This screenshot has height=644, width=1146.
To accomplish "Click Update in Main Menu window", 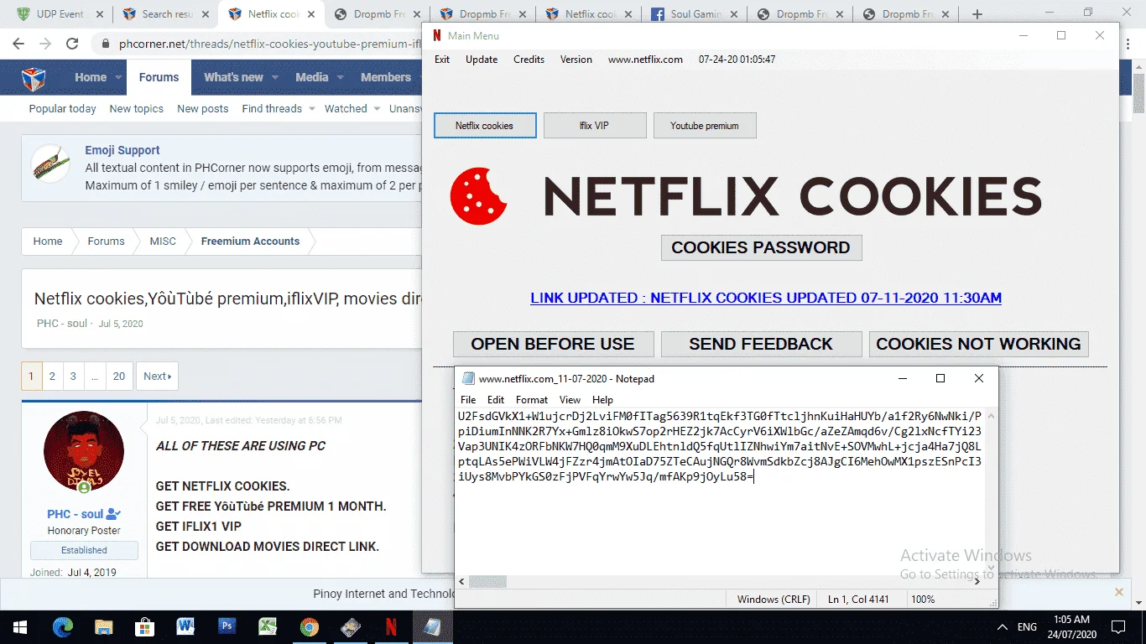I will [482, 60].
